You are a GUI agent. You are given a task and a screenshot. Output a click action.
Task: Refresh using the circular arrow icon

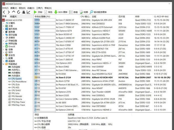18,12
